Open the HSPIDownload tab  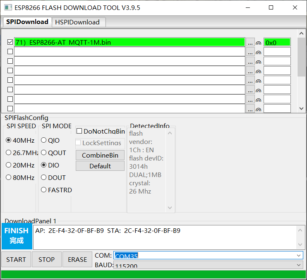pos(79,22)
